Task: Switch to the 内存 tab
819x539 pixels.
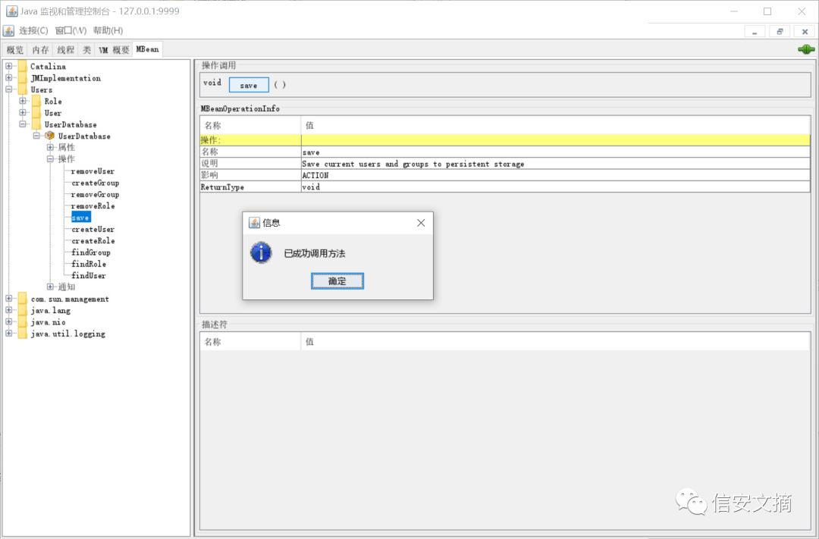Action: tap(40, 49)
